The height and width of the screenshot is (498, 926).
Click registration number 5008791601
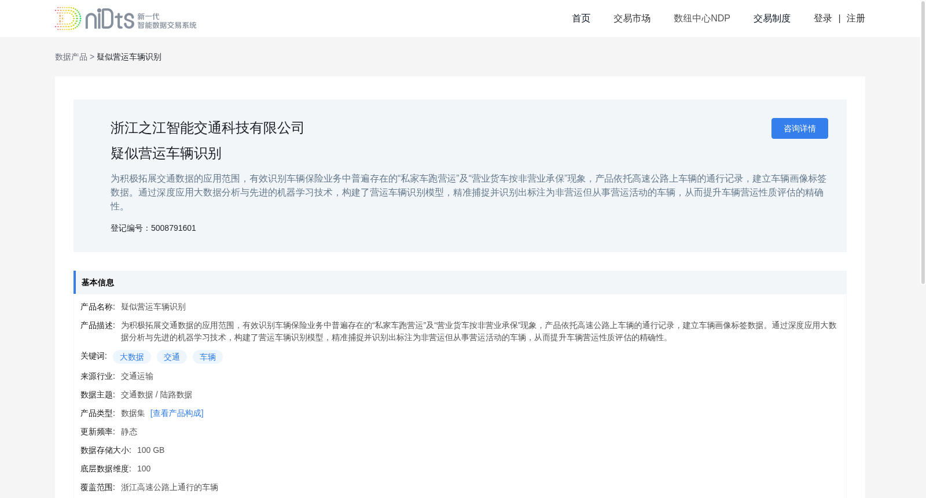[x=174, y=228]
